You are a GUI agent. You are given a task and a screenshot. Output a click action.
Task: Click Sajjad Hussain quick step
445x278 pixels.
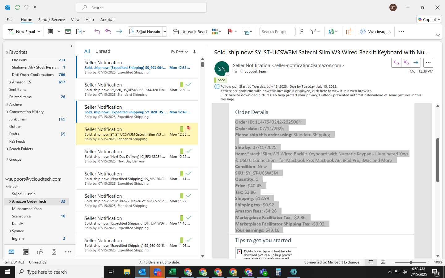pos(145,32)
